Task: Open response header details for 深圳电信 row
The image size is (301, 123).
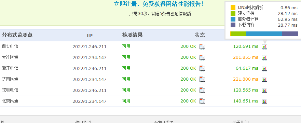Action: (x=202, y=90)
